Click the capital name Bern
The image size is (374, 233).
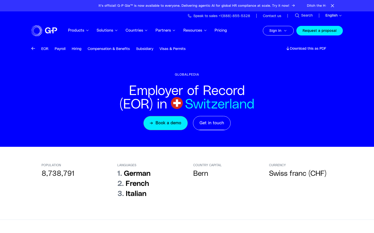point(201,173)
